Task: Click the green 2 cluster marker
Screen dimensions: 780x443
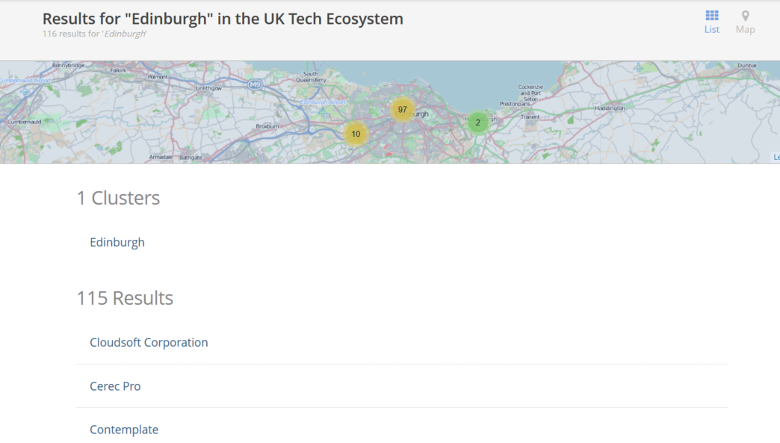Action: tap(478, 121)
